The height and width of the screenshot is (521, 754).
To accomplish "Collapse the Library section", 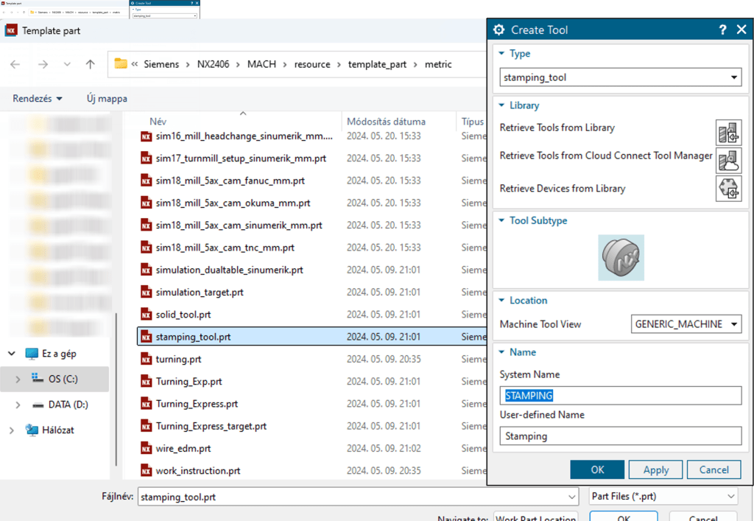I will 502,105.
